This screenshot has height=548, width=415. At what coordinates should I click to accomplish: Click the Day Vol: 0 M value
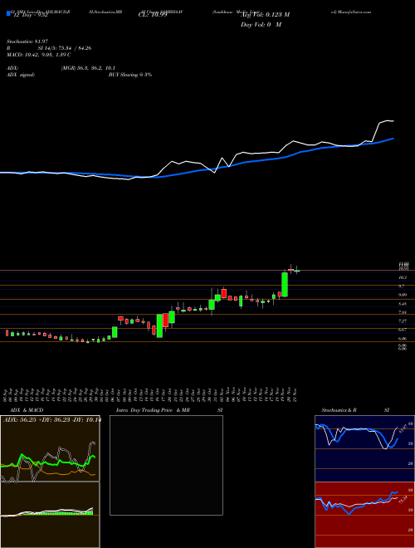261,25
